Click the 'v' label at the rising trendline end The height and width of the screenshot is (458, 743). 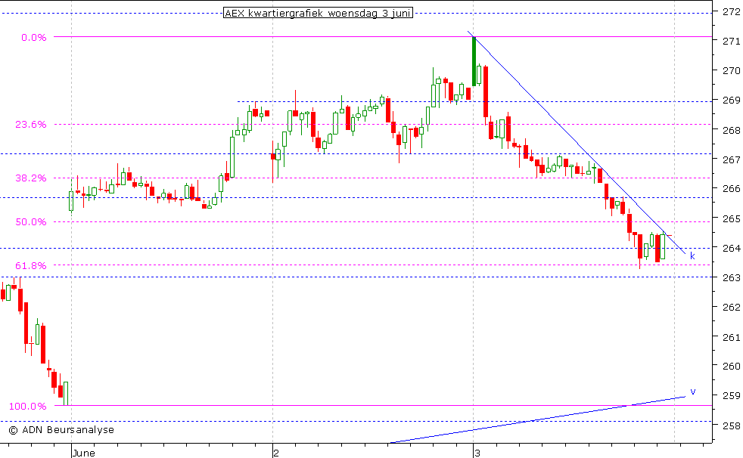[x=693, y=391]
